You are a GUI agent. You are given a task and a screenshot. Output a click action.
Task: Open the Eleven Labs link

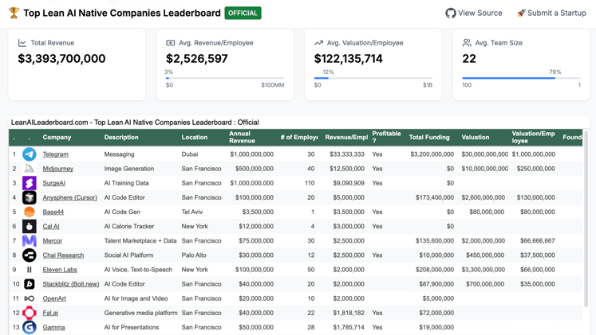click(60, 270)
